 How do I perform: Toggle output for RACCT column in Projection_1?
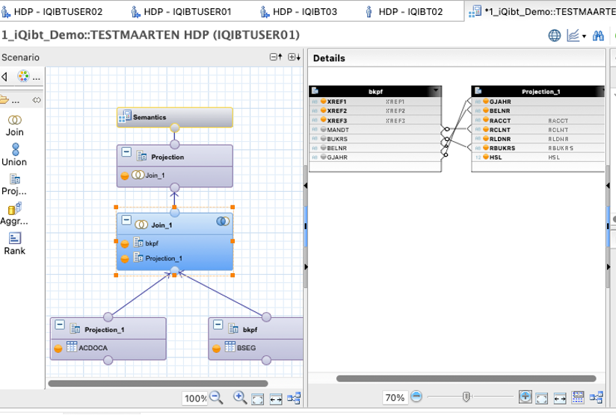pos(486,120)
